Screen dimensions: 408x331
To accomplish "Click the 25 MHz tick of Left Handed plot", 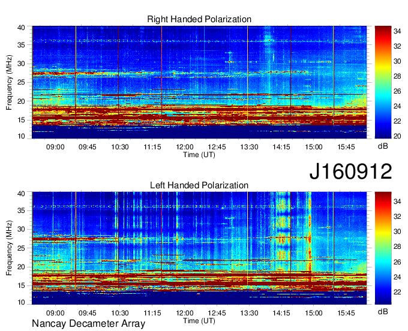I will click(x=21, y=248).
